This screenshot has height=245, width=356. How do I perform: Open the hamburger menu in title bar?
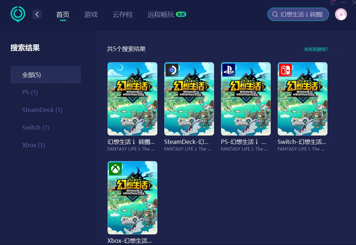(332, 3)
